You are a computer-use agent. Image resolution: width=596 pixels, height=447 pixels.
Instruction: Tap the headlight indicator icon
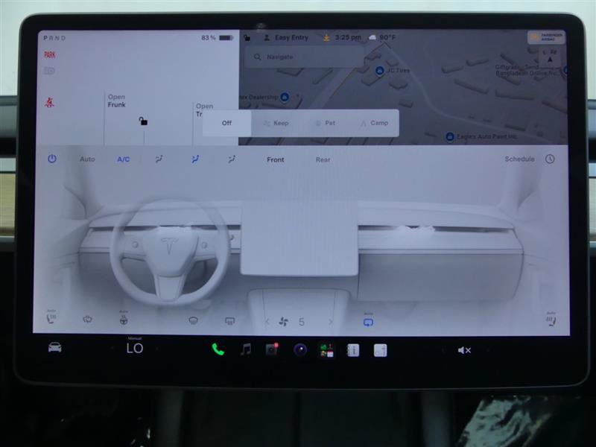pos(49,71)
